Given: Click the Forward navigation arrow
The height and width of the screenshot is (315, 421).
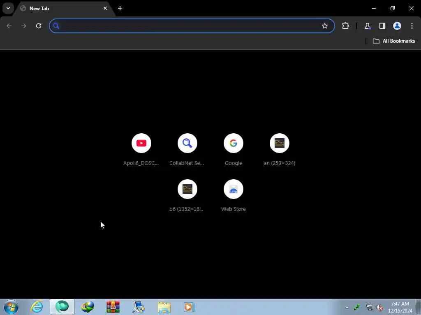Looking at the screenshot, I should [x=24, y=26].
